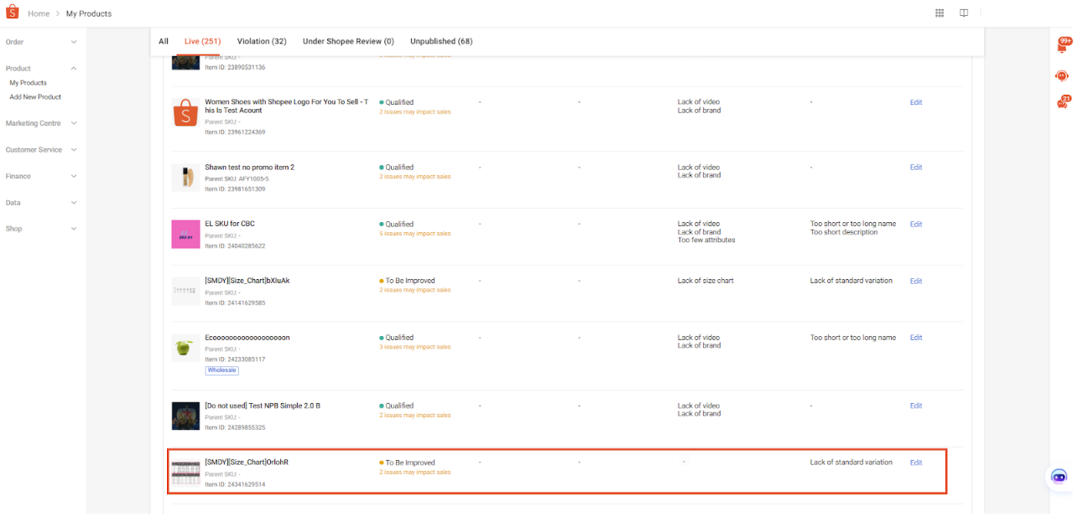Click the green apple product thumbnail
The width and height of the screenshot is (1083, 522).
185,348
